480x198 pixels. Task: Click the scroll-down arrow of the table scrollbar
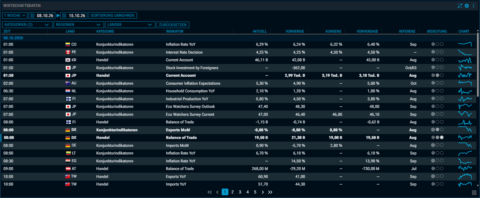point(478,185)
